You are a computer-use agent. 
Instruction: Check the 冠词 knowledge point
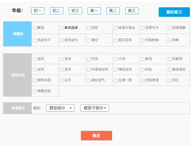coord(35,59)
